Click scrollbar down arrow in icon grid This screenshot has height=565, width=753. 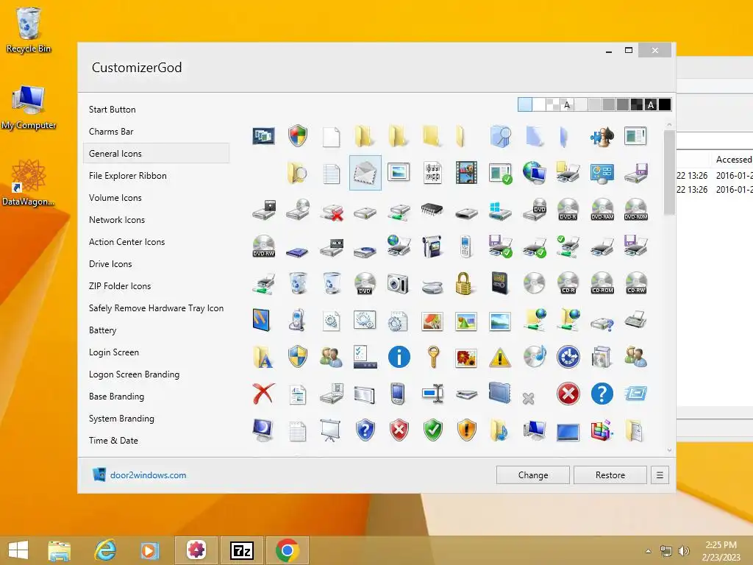click(x=669, y=451)
